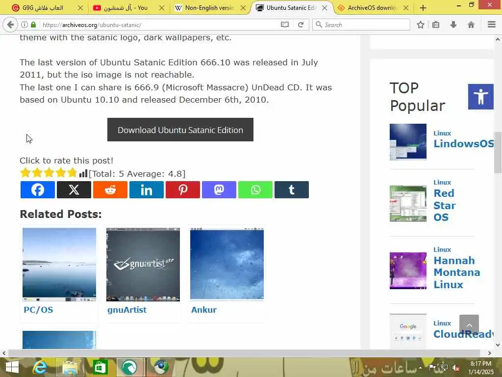This screenshot has height=377, width=502.
Task: Share the post via WhatsApp
Action: [x=255, y=190]
